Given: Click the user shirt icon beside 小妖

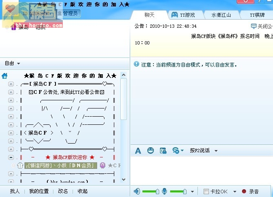Looking at the screenshot, I should (x=20, y=165).
